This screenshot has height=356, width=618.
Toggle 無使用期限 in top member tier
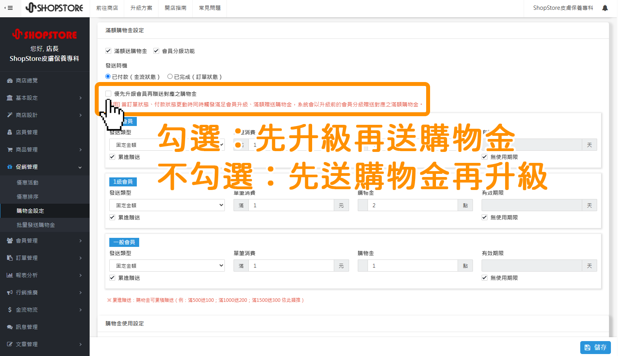[484, 157]
